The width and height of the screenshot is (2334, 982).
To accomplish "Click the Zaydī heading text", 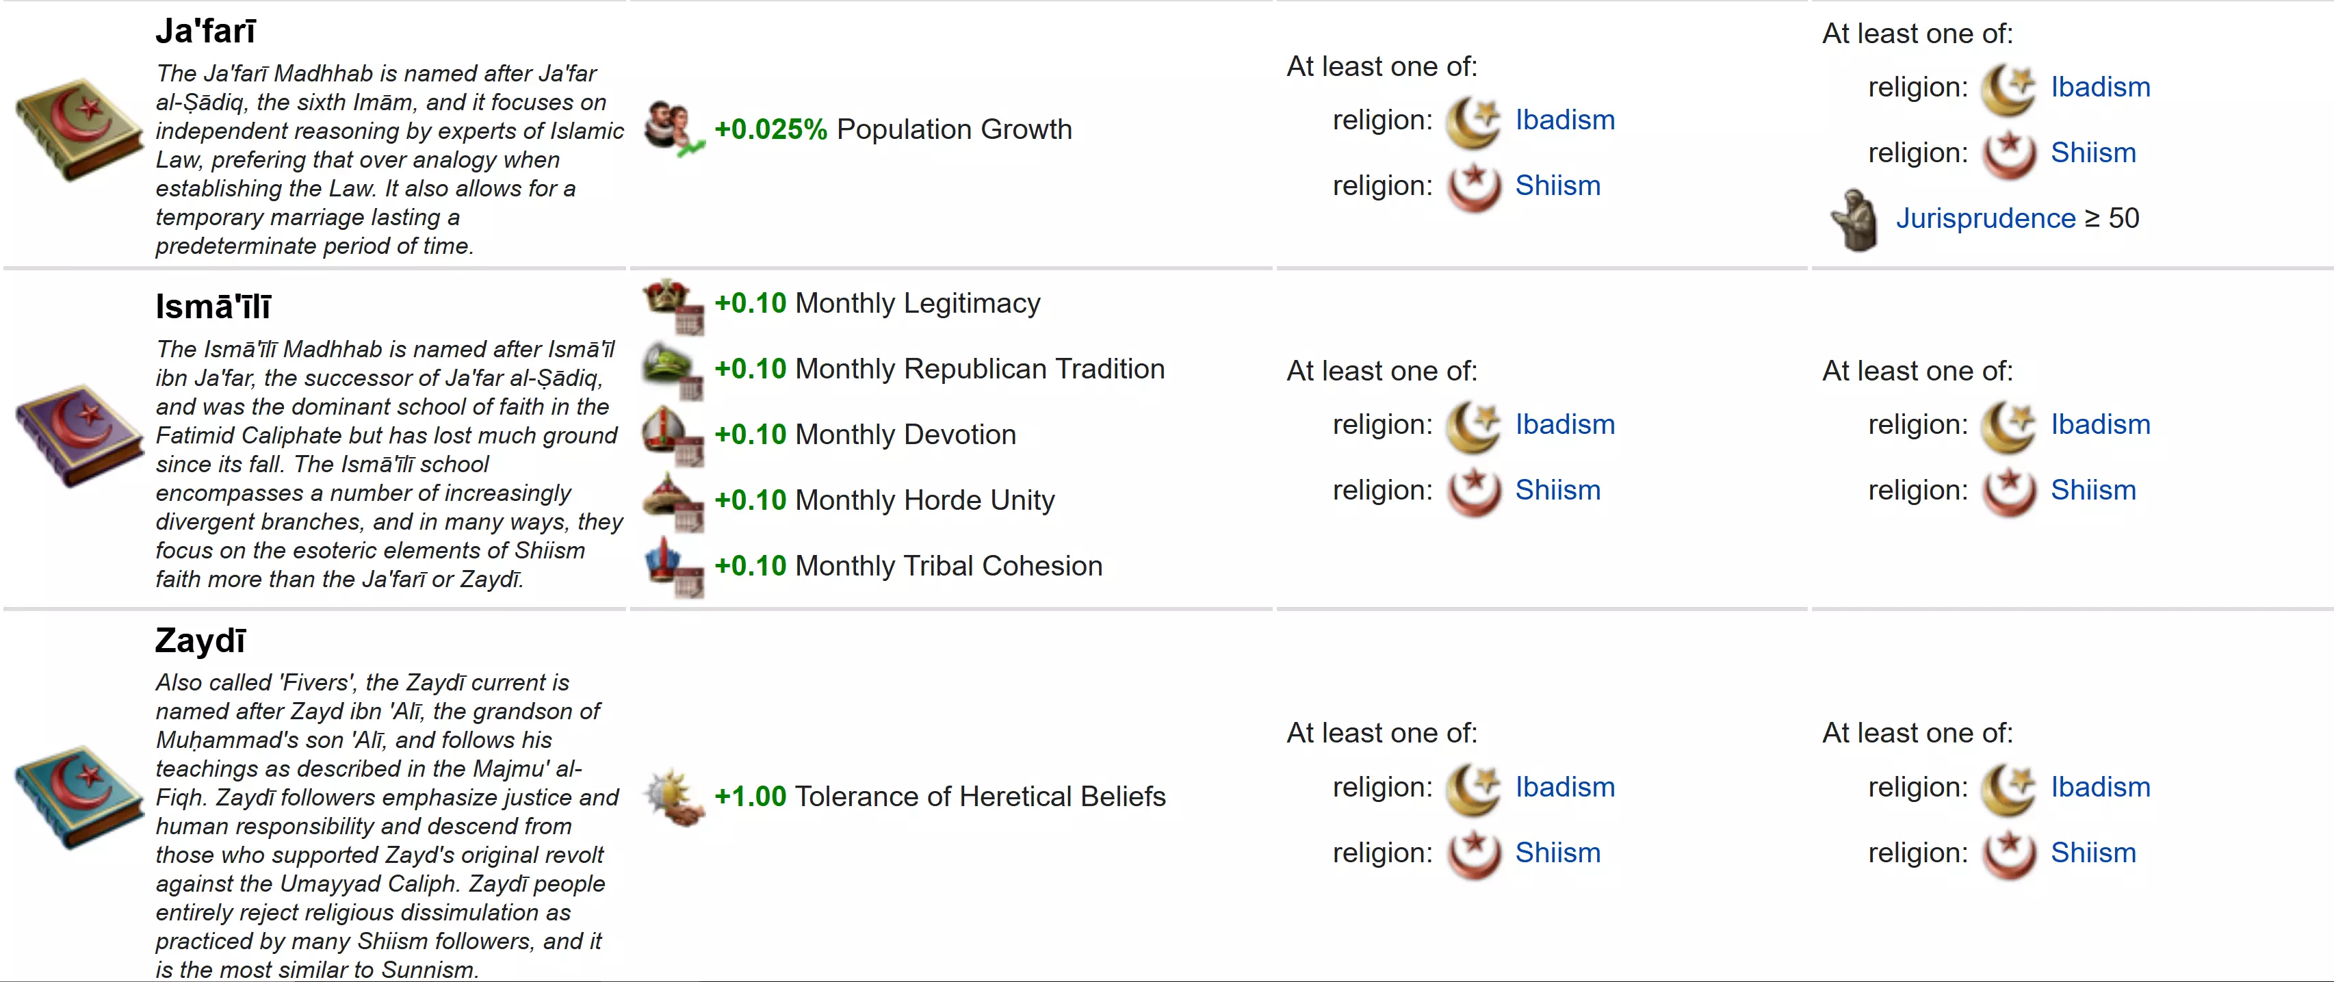I will [x=200, y=641].
